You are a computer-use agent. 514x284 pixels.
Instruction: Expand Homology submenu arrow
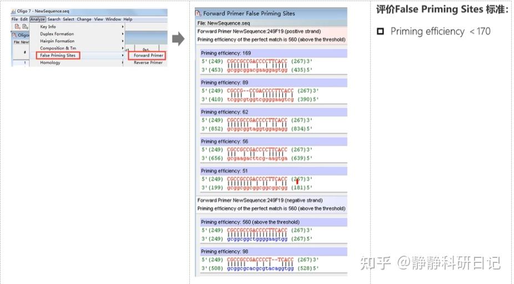pos(123,63)
